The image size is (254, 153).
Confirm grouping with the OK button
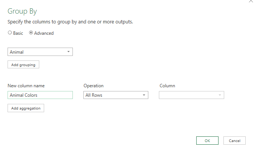point(207,141)
